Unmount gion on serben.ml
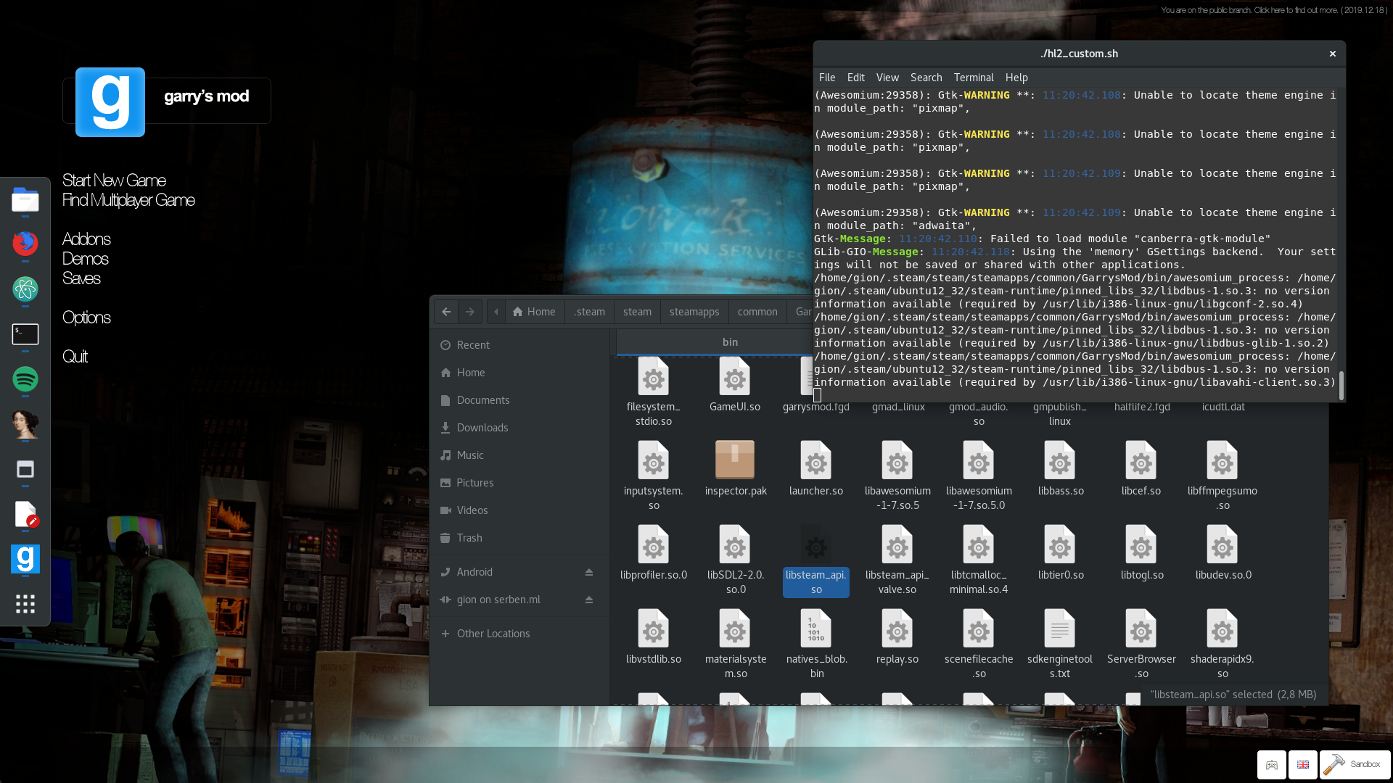1393x783 pixels. point(589,600)
